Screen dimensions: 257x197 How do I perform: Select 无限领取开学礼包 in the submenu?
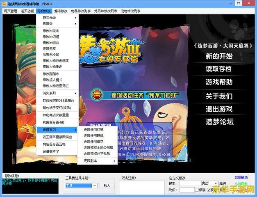coord(98,153)
